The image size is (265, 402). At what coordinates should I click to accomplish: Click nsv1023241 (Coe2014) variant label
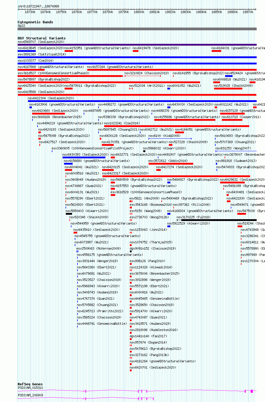122,123
